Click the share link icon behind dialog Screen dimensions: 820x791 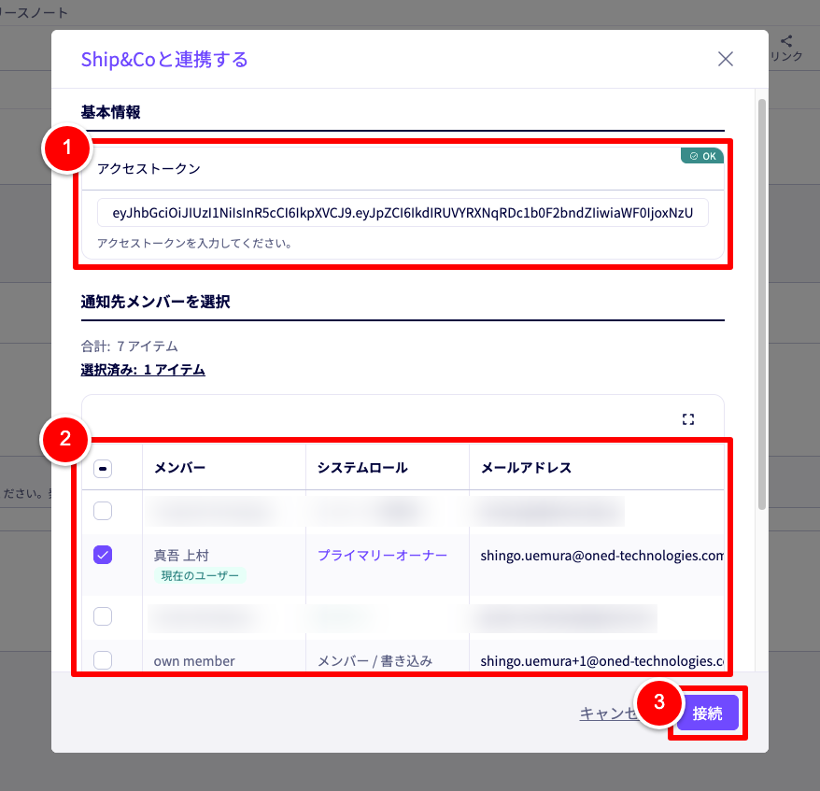pos(786,41)
